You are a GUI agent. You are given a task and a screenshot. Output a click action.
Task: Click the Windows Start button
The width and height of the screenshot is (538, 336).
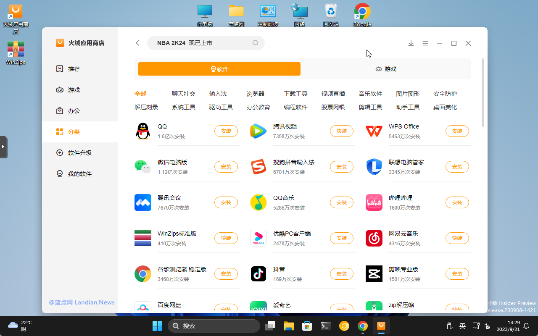[x=157, y=326]
